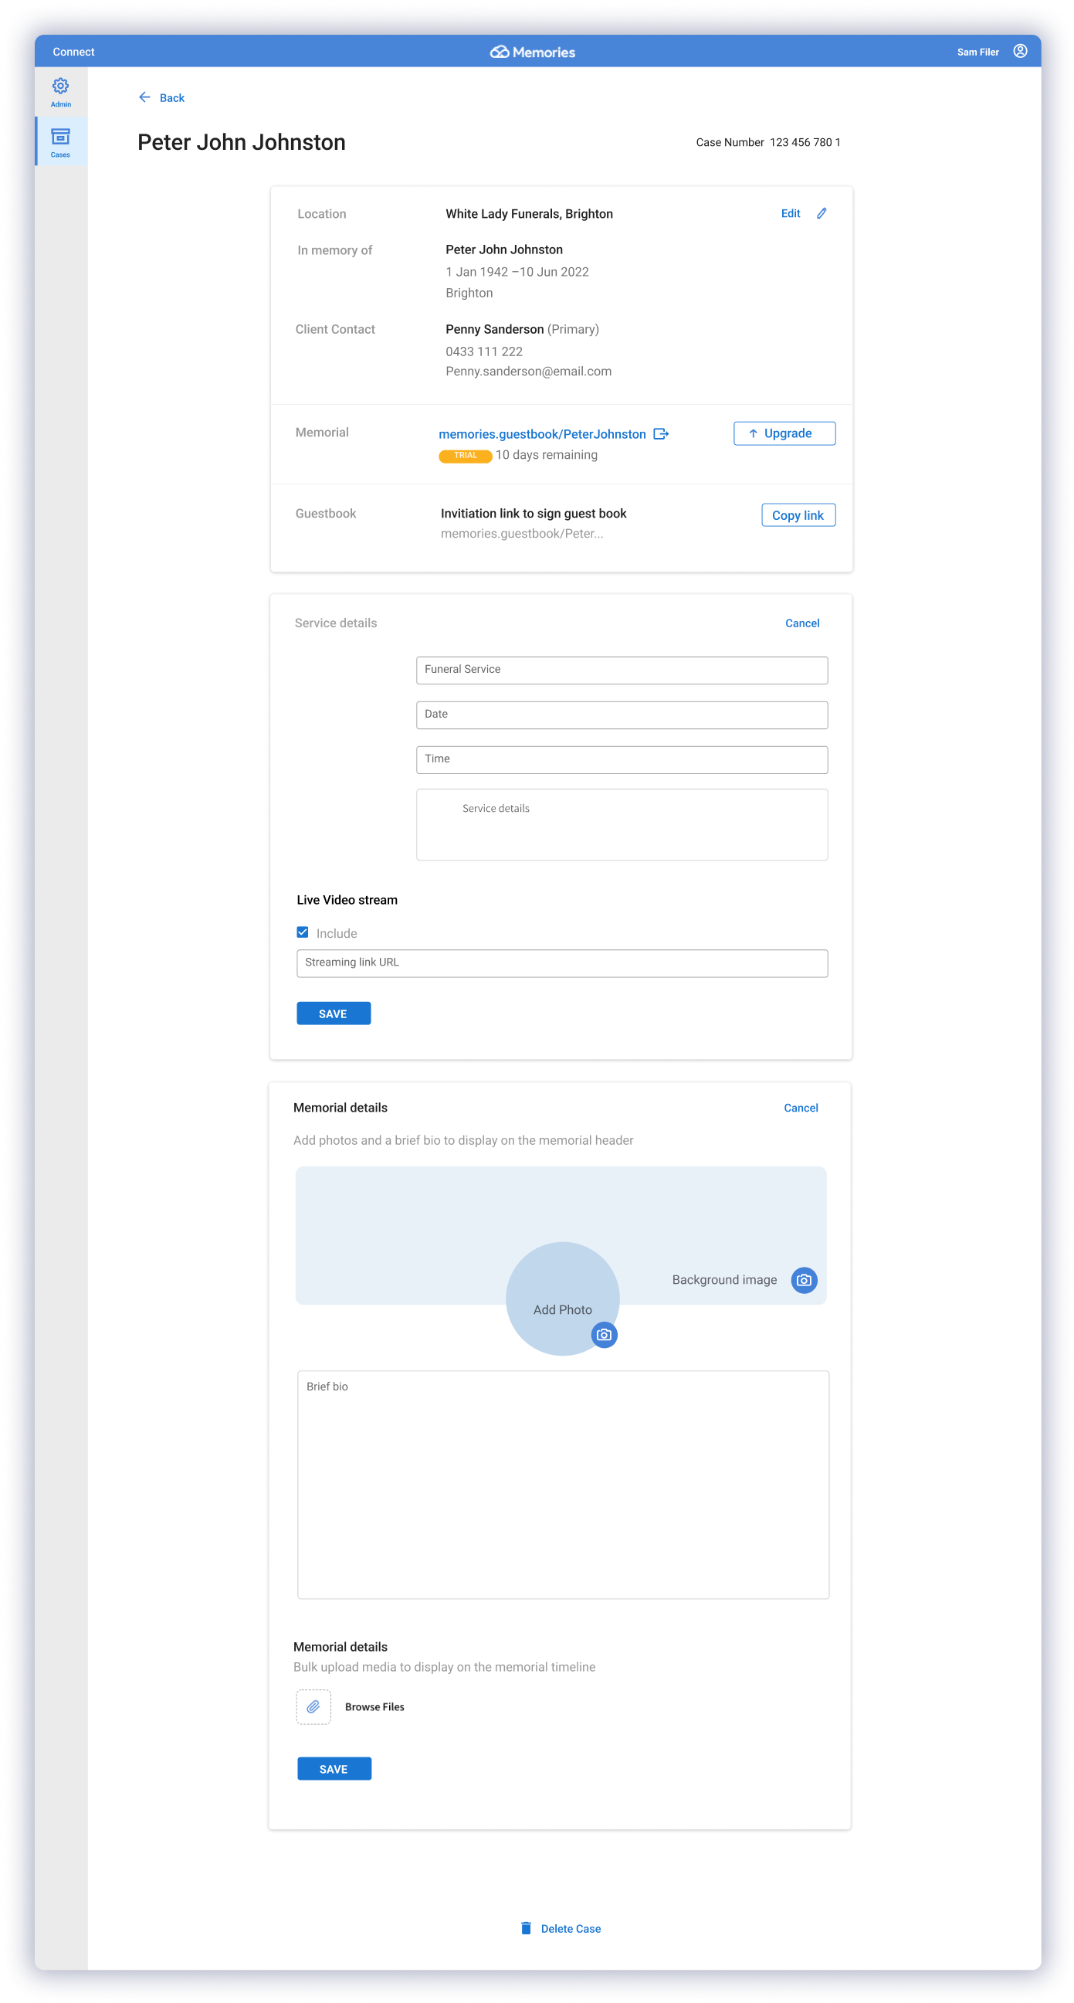Click inside the Brief bio text area
The image size is (1074, 2003).
pyautogui.click(x=563, y=1485)
